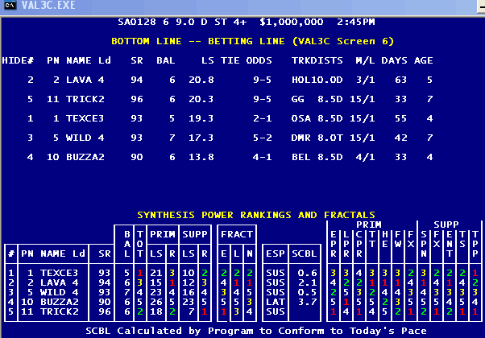Click the DAYS column header

pos(394,60)
